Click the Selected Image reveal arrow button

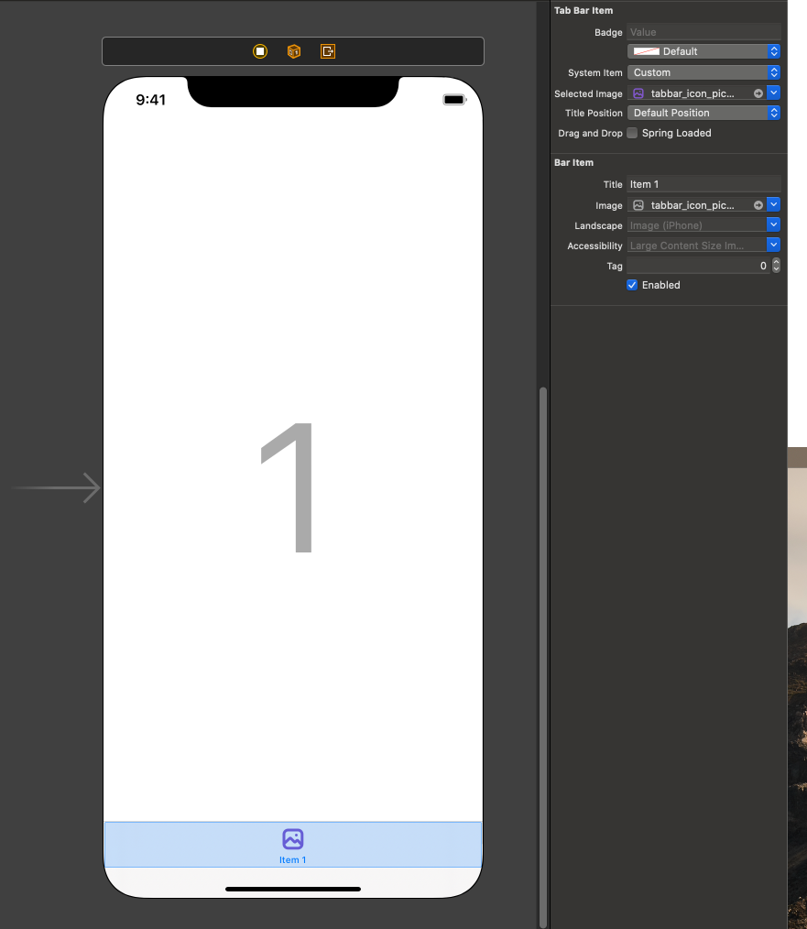coord(758,93)
